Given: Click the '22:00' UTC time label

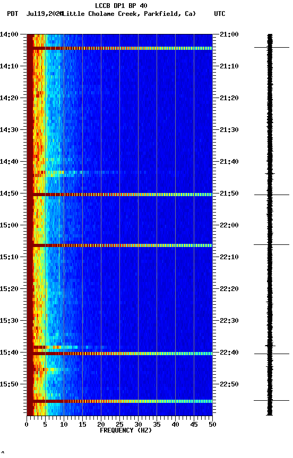Looking at the screenshot, I should [229, 225].
